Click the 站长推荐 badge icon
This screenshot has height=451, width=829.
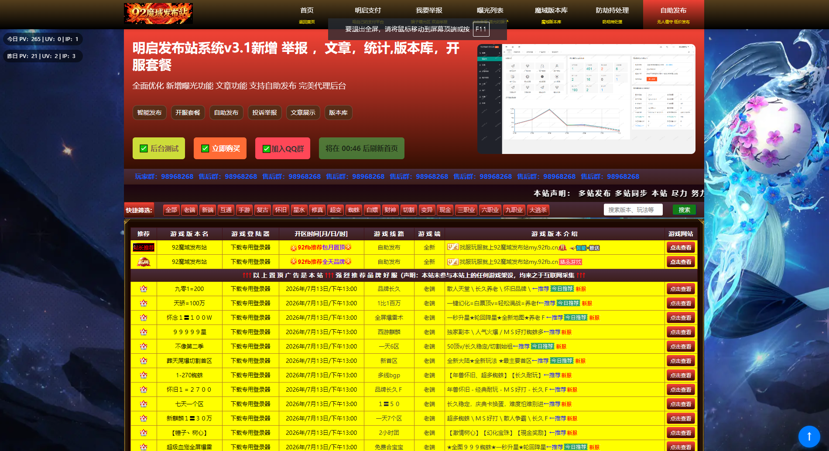tap(144, 247)
